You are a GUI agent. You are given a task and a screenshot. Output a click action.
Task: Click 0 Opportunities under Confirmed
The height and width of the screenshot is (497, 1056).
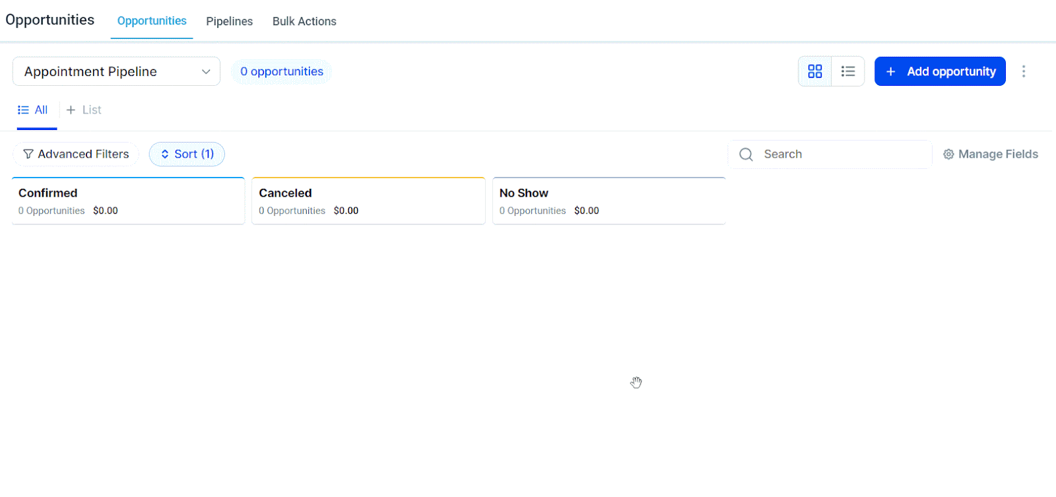click(x=51, y=211)
